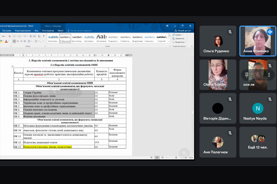Click the show paragraph marks (¶) icon
The width and height of the screenshot is (277, 184).
click(44, 36)
